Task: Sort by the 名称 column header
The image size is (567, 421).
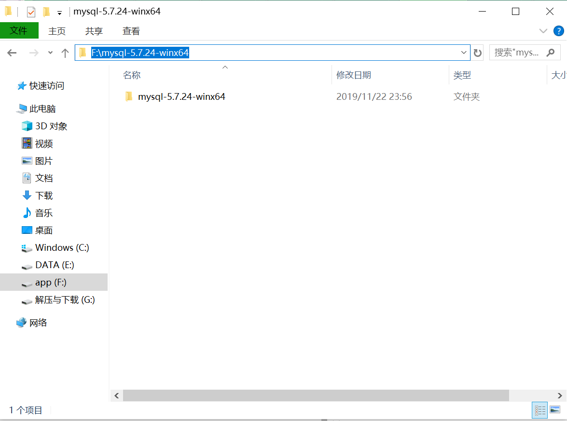Action: (132, 75)
